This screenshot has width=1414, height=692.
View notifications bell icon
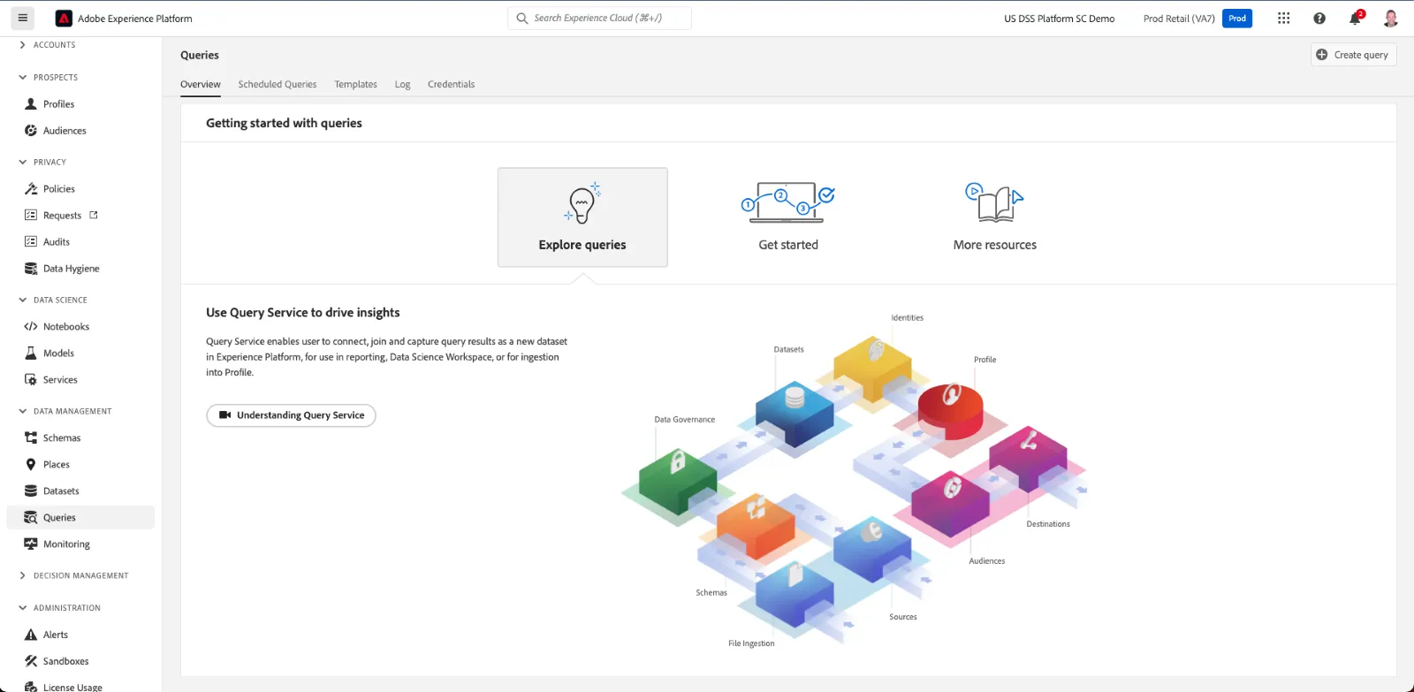tap(1356, 18)
